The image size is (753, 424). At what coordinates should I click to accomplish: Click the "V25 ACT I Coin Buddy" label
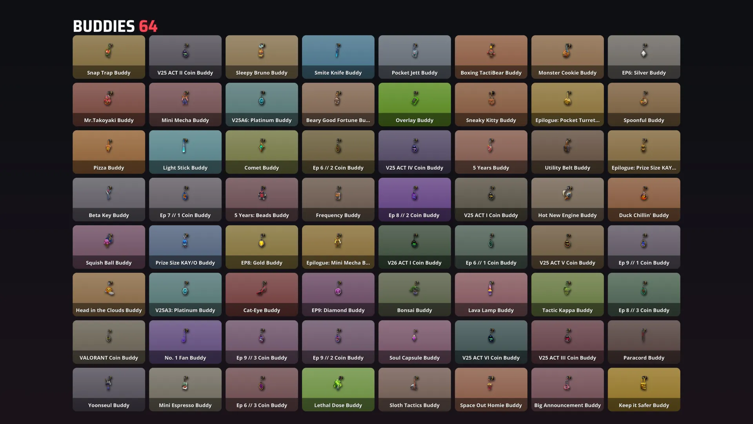(491, 215)
